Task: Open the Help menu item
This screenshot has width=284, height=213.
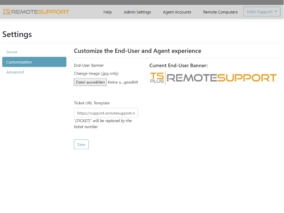Action: click(x=108, y=12)
